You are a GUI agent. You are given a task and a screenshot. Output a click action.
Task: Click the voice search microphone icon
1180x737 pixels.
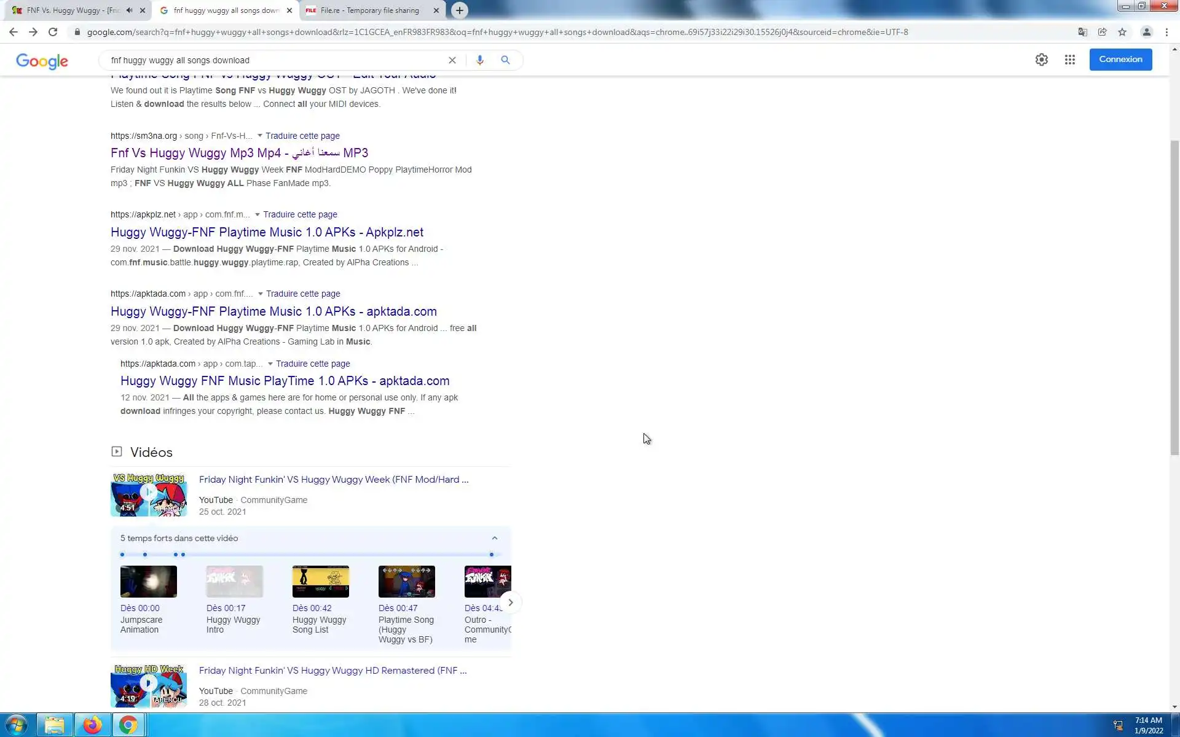click(x=479, y=60)
